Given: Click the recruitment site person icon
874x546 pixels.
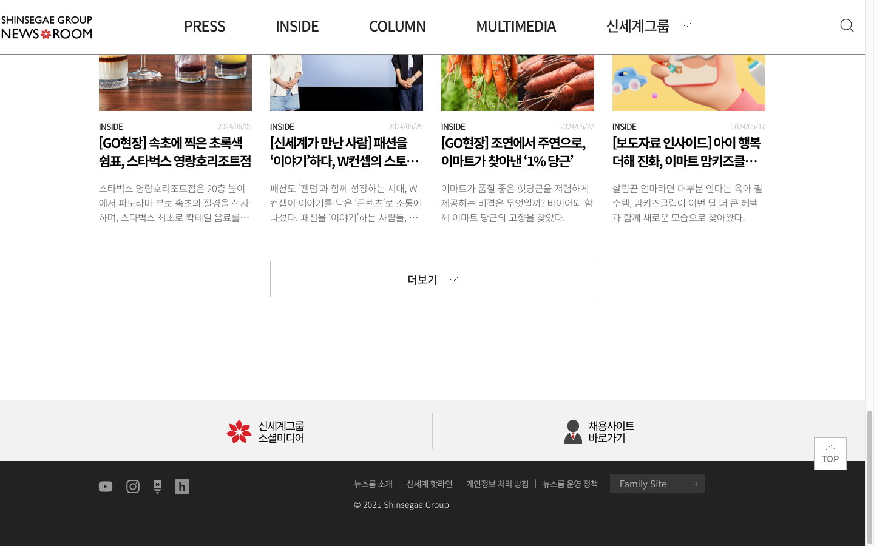Looking at the screenshot, I should (x=573, y=431).
